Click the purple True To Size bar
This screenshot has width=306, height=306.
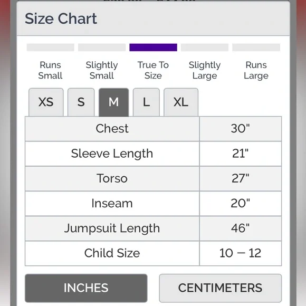[x=153, y=47]
